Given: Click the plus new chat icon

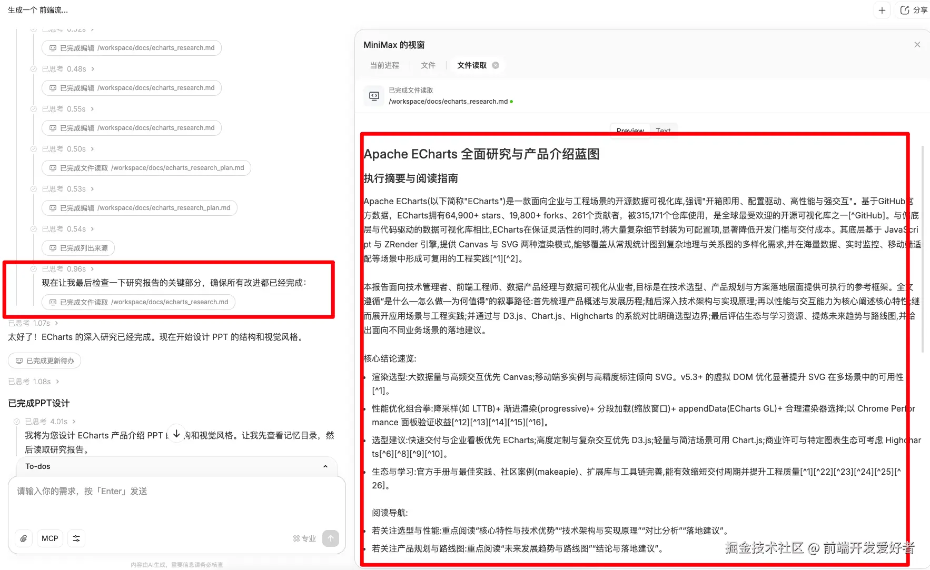Looking at the screenshot, I should coord(882,10).
